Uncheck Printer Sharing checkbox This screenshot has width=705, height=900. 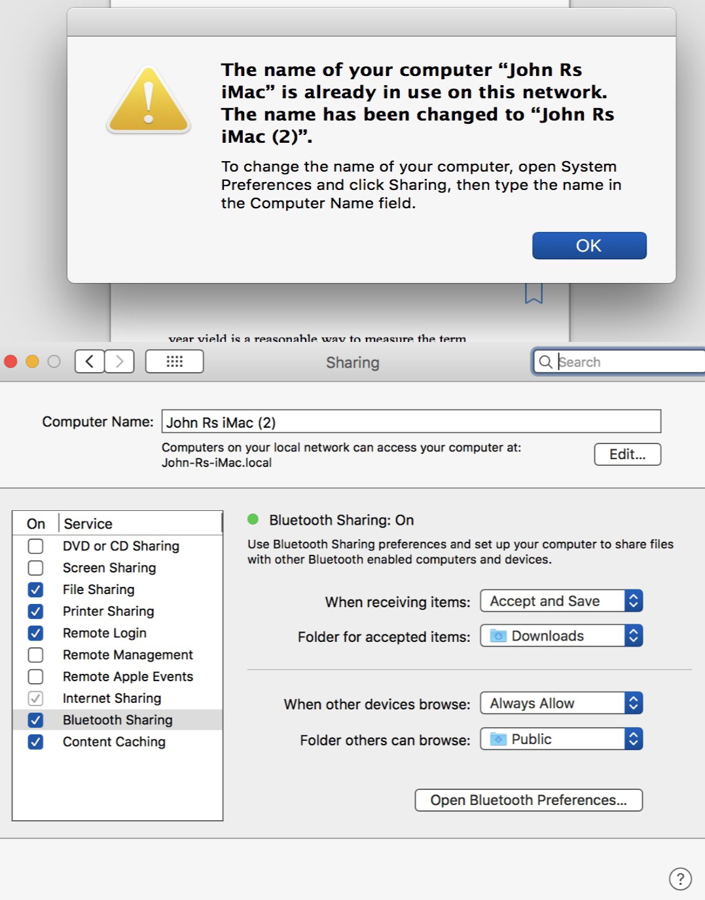tap(36, 611)
